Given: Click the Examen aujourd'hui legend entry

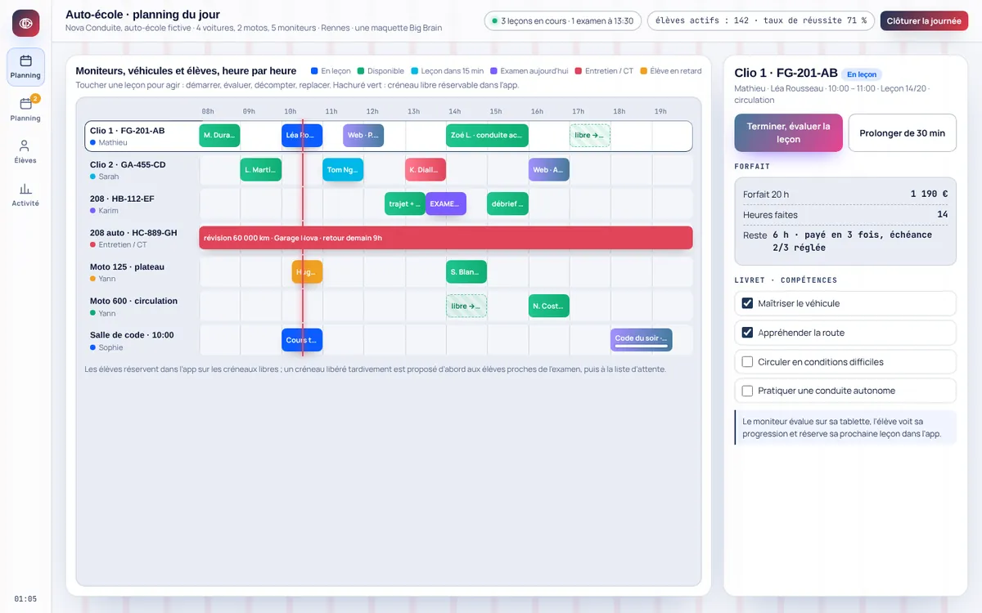Looking at the screenshot, I should 529,71.
